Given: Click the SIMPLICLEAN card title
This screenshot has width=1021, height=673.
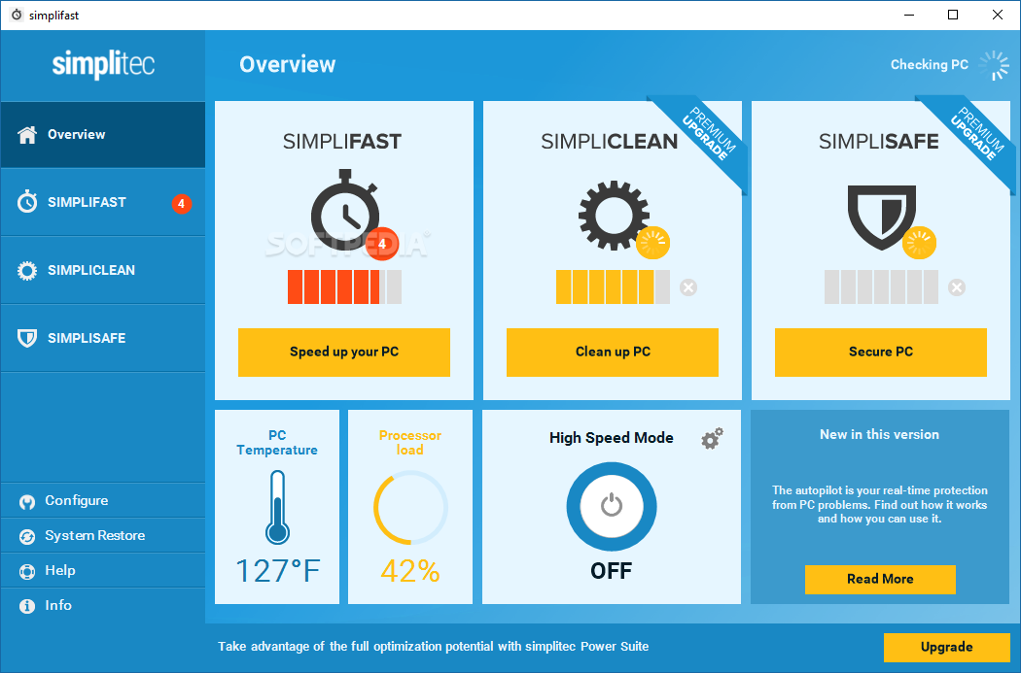Looking at the screenshot, I should [610, 142].
